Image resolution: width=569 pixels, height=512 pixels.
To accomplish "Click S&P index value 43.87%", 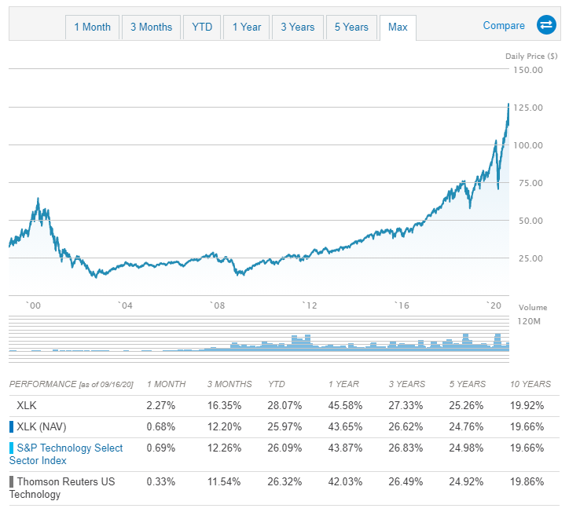I will tap(345, 448).
